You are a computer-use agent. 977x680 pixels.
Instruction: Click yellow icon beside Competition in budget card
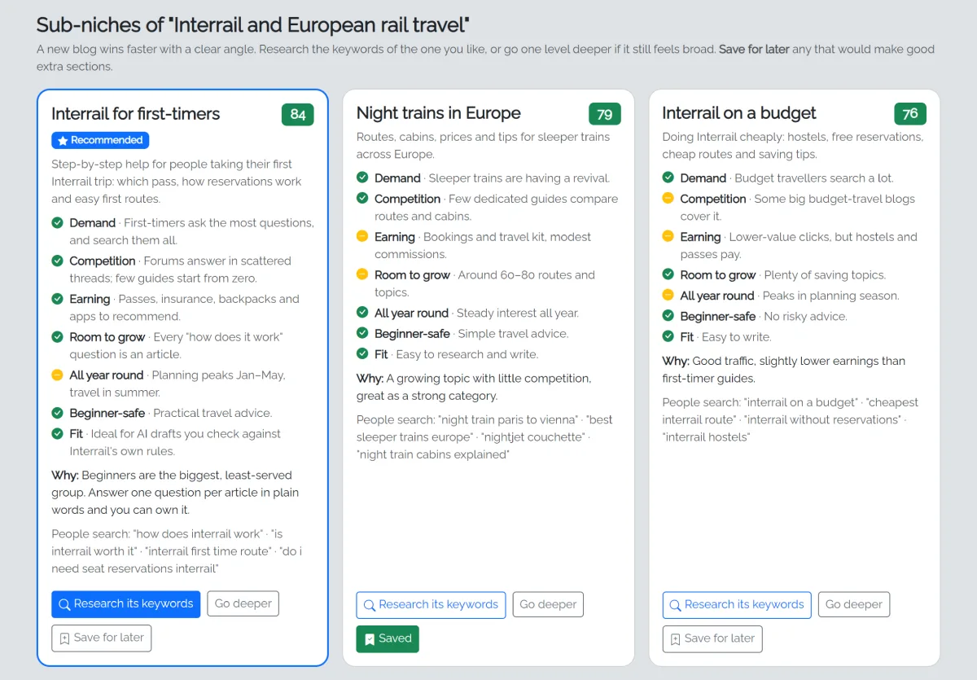668,199
